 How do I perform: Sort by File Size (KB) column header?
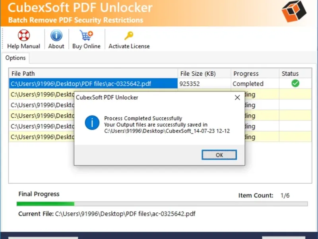[x=204, y=73]
